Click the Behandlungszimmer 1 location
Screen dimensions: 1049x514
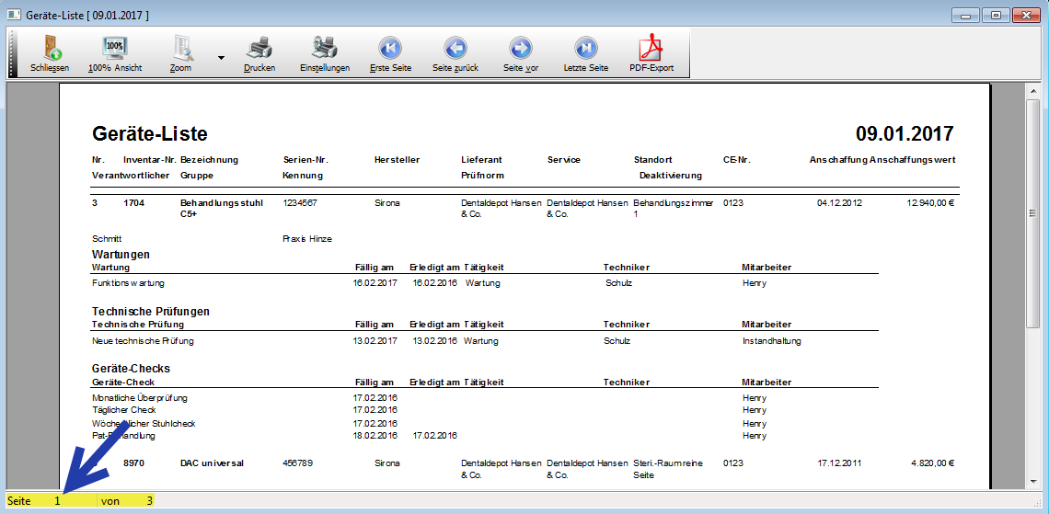[x=674, y=208]
